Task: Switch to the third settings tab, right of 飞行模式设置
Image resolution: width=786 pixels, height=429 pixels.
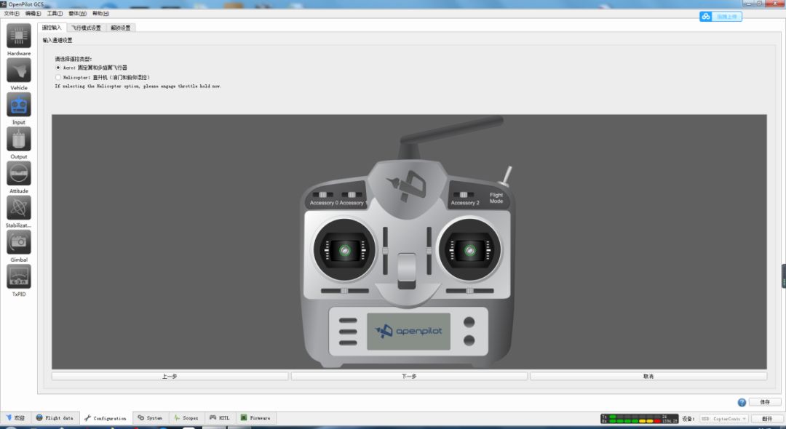Action: click(120, 28)
